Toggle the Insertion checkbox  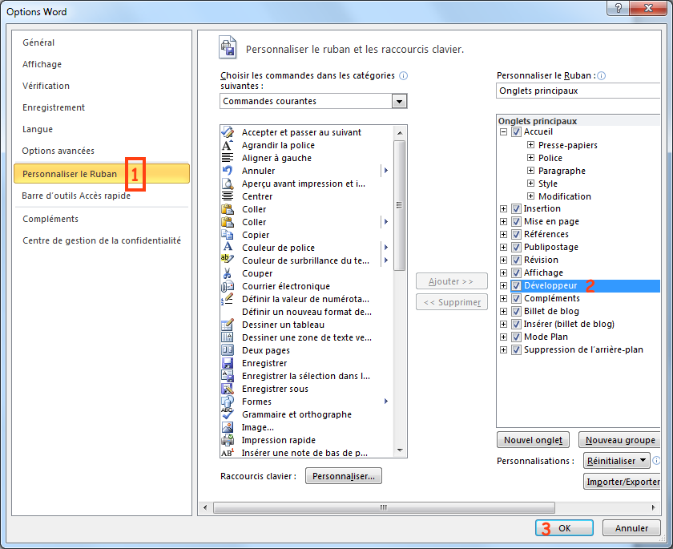coord(516,208)
